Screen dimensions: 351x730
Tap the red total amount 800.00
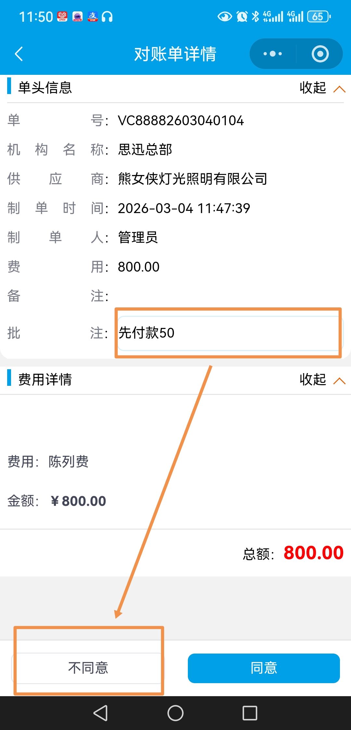(x=313, y=553)
